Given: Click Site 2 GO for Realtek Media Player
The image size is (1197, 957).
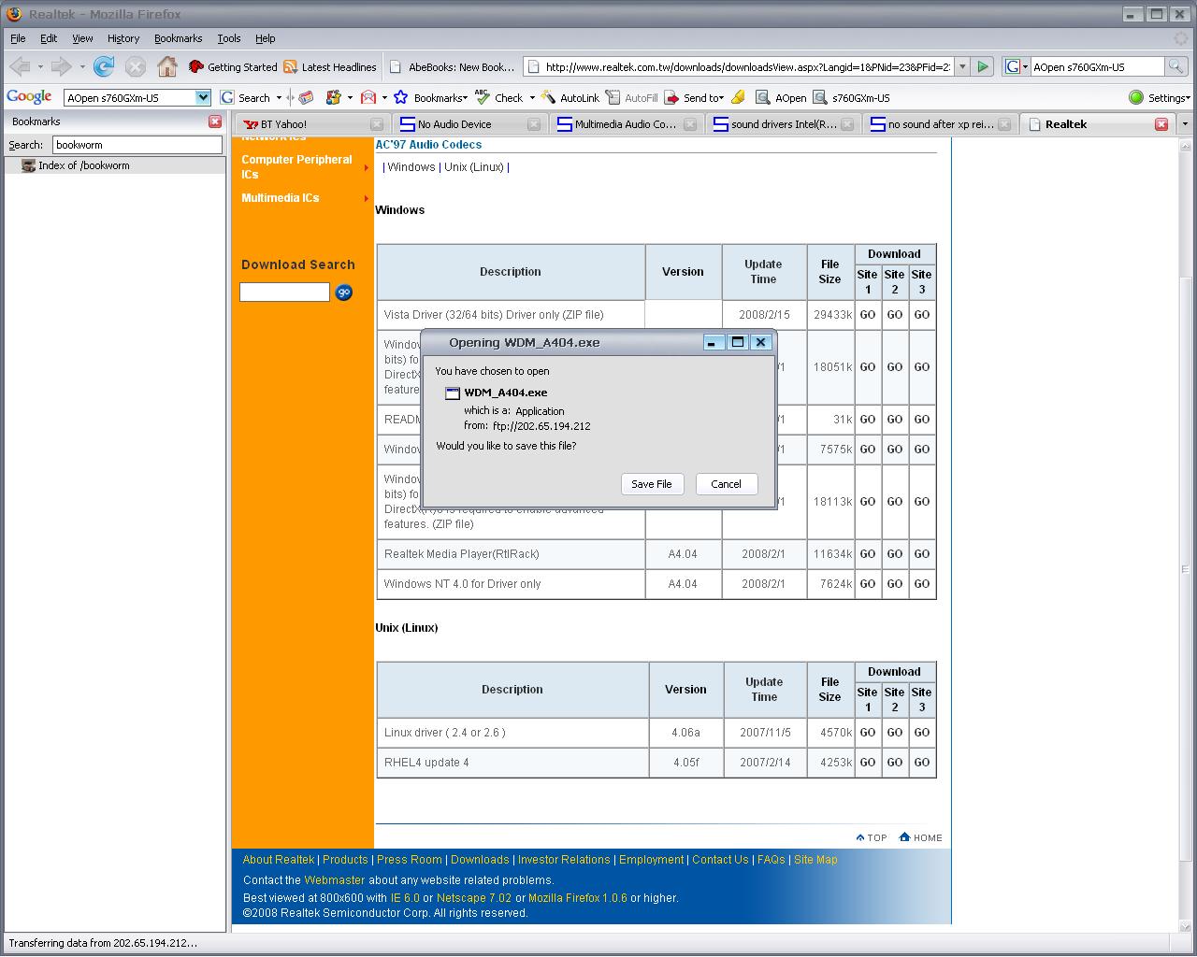Looking at the screenshot, I should tap(895, 554).
